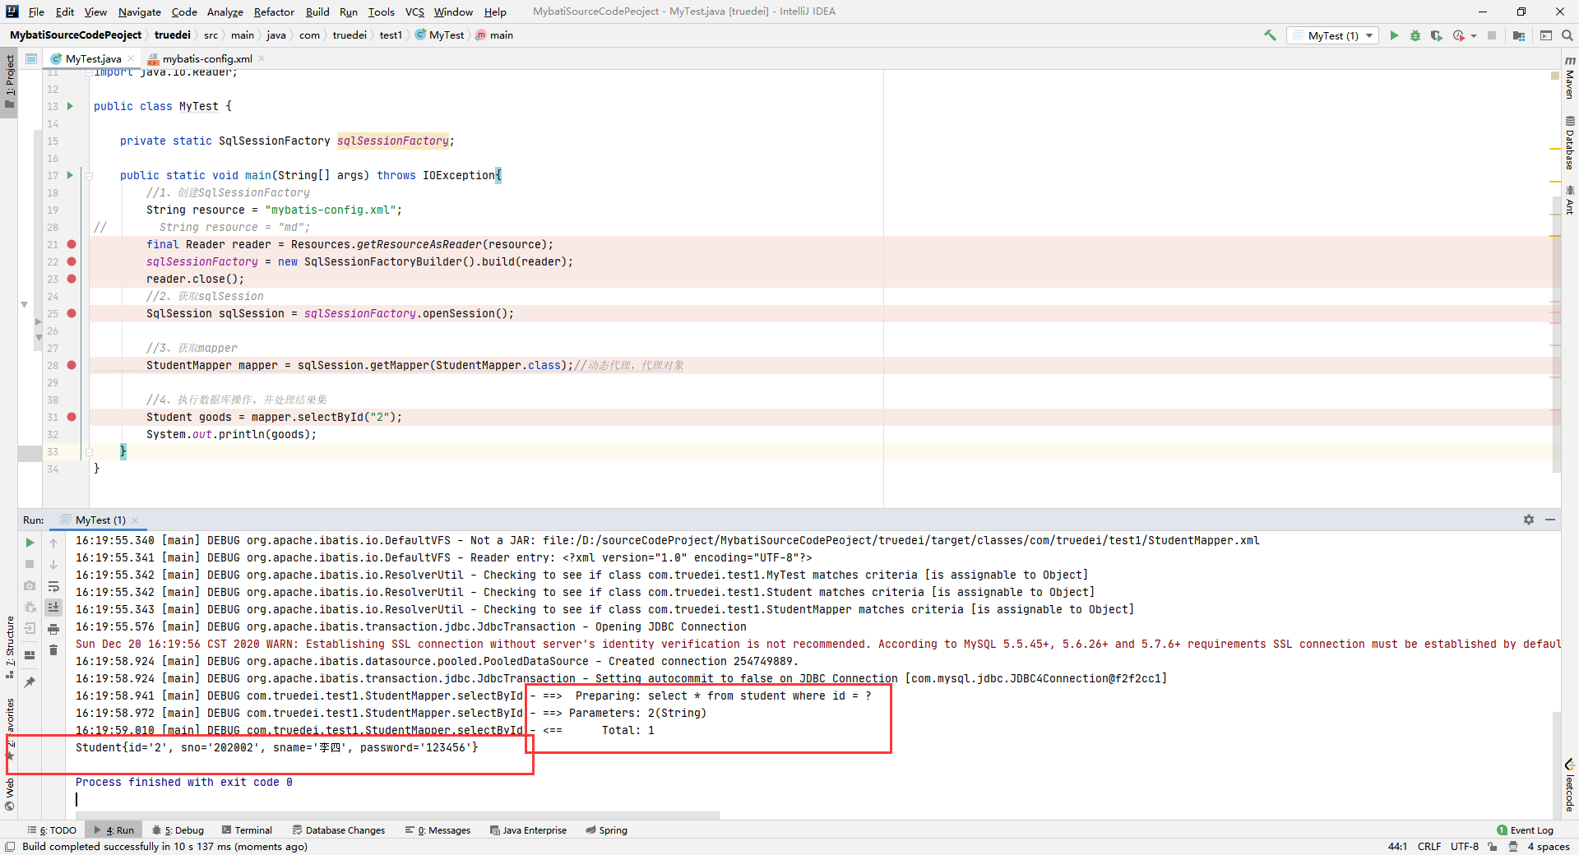Image resolution: width=1579 pixels, height=855 pixels.
Task: Toggle breakpoint on line 22
Action: click(x=72, y=261)
